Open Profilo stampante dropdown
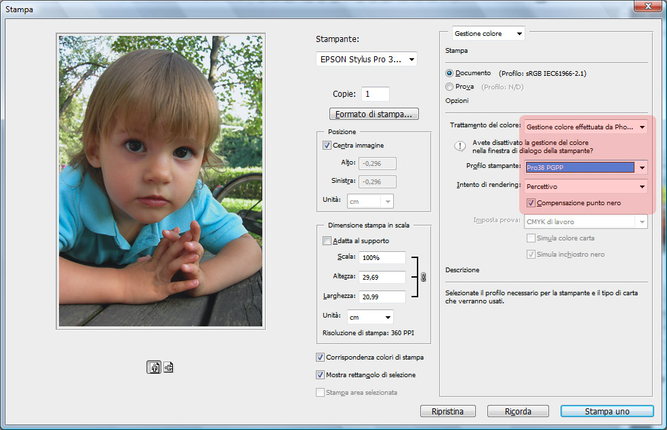The image size is (667, 430). [586, 167]
